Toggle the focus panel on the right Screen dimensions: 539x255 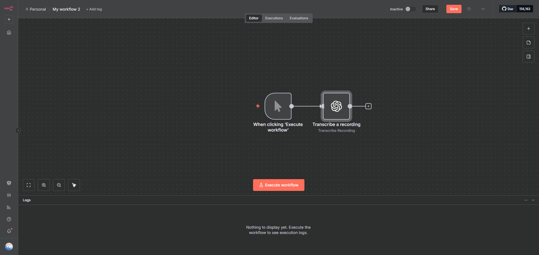[528, 57]
